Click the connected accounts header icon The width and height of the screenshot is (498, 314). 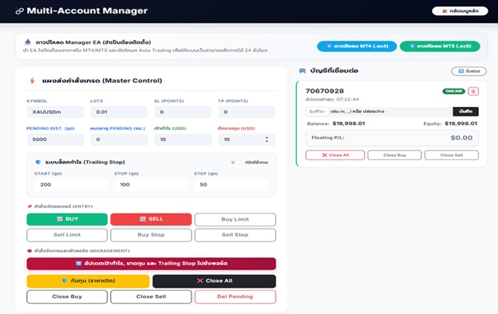[x=302, y=71]
